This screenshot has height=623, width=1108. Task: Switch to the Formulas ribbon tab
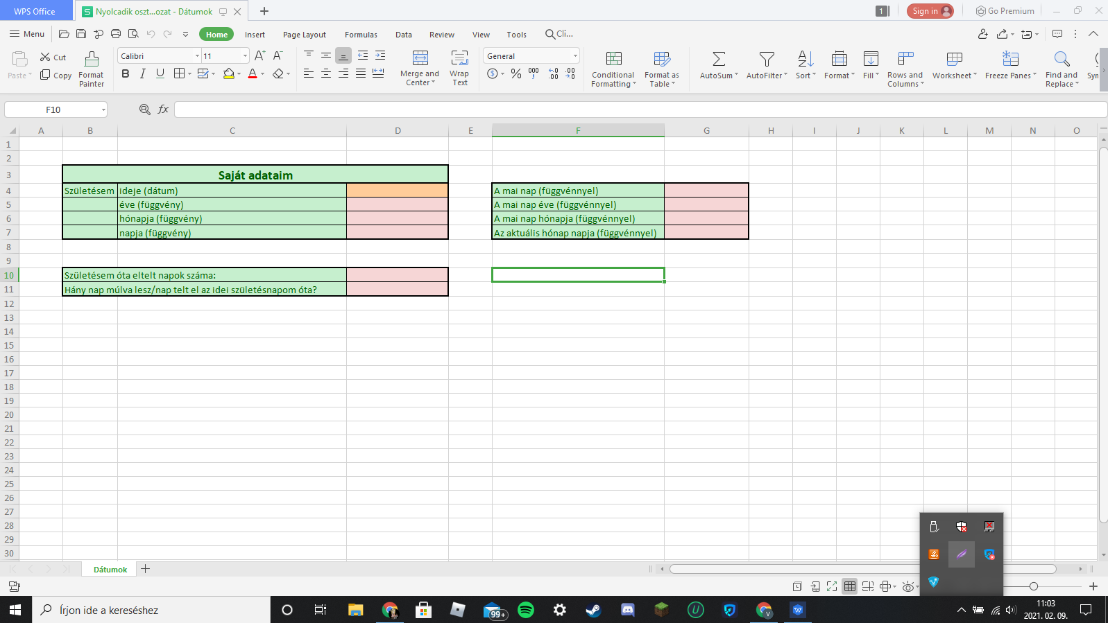(361, 35)
